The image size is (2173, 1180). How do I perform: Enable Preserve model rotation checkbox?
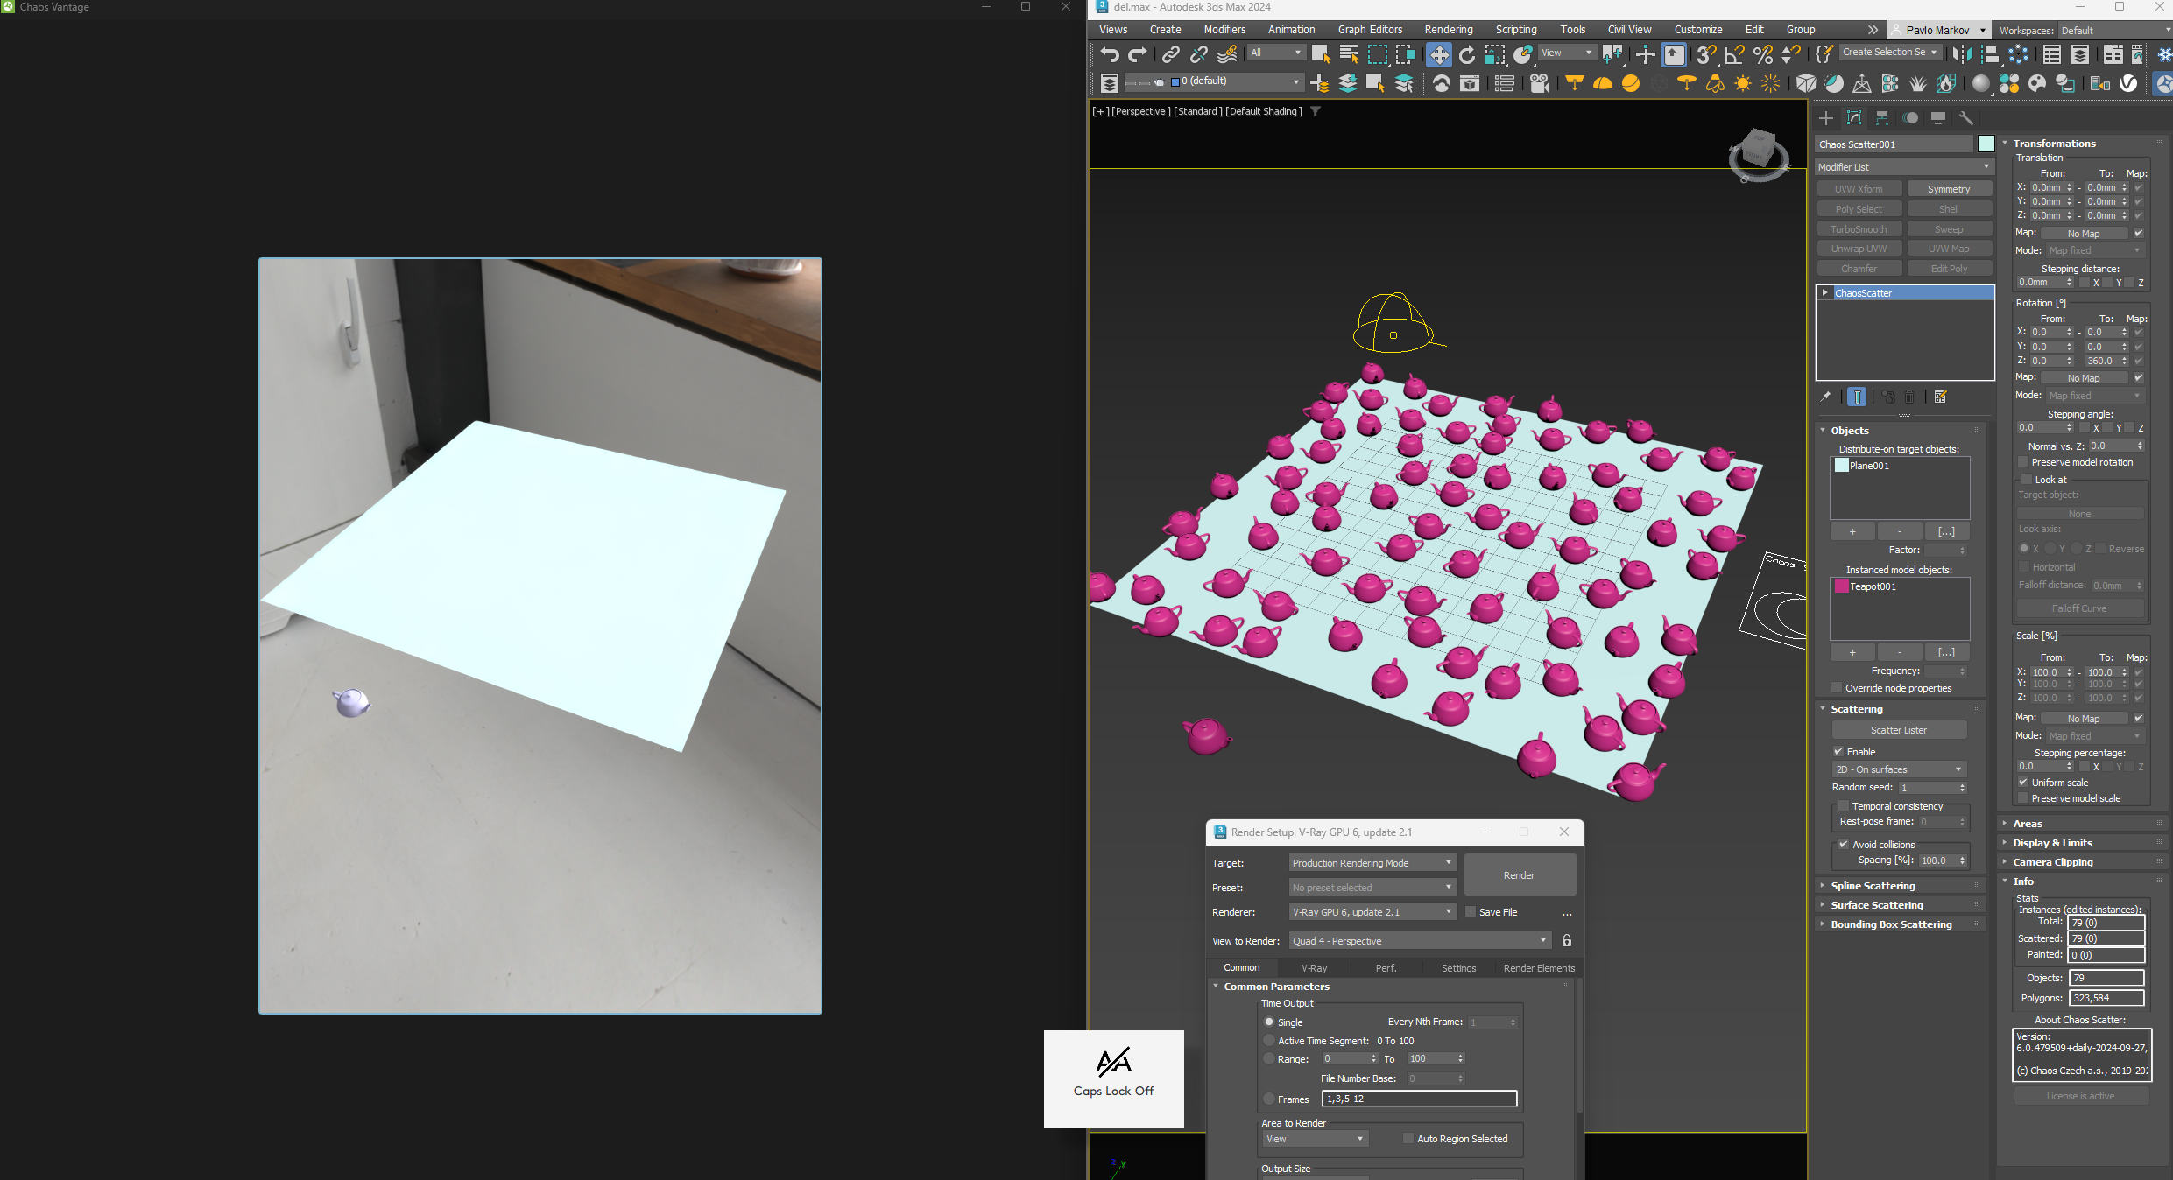tap(2024, 462)
